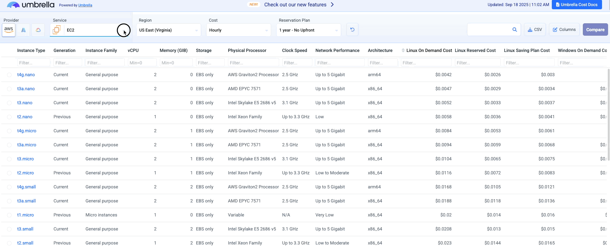Open Umbrella Cost Docs

(577, 4)
